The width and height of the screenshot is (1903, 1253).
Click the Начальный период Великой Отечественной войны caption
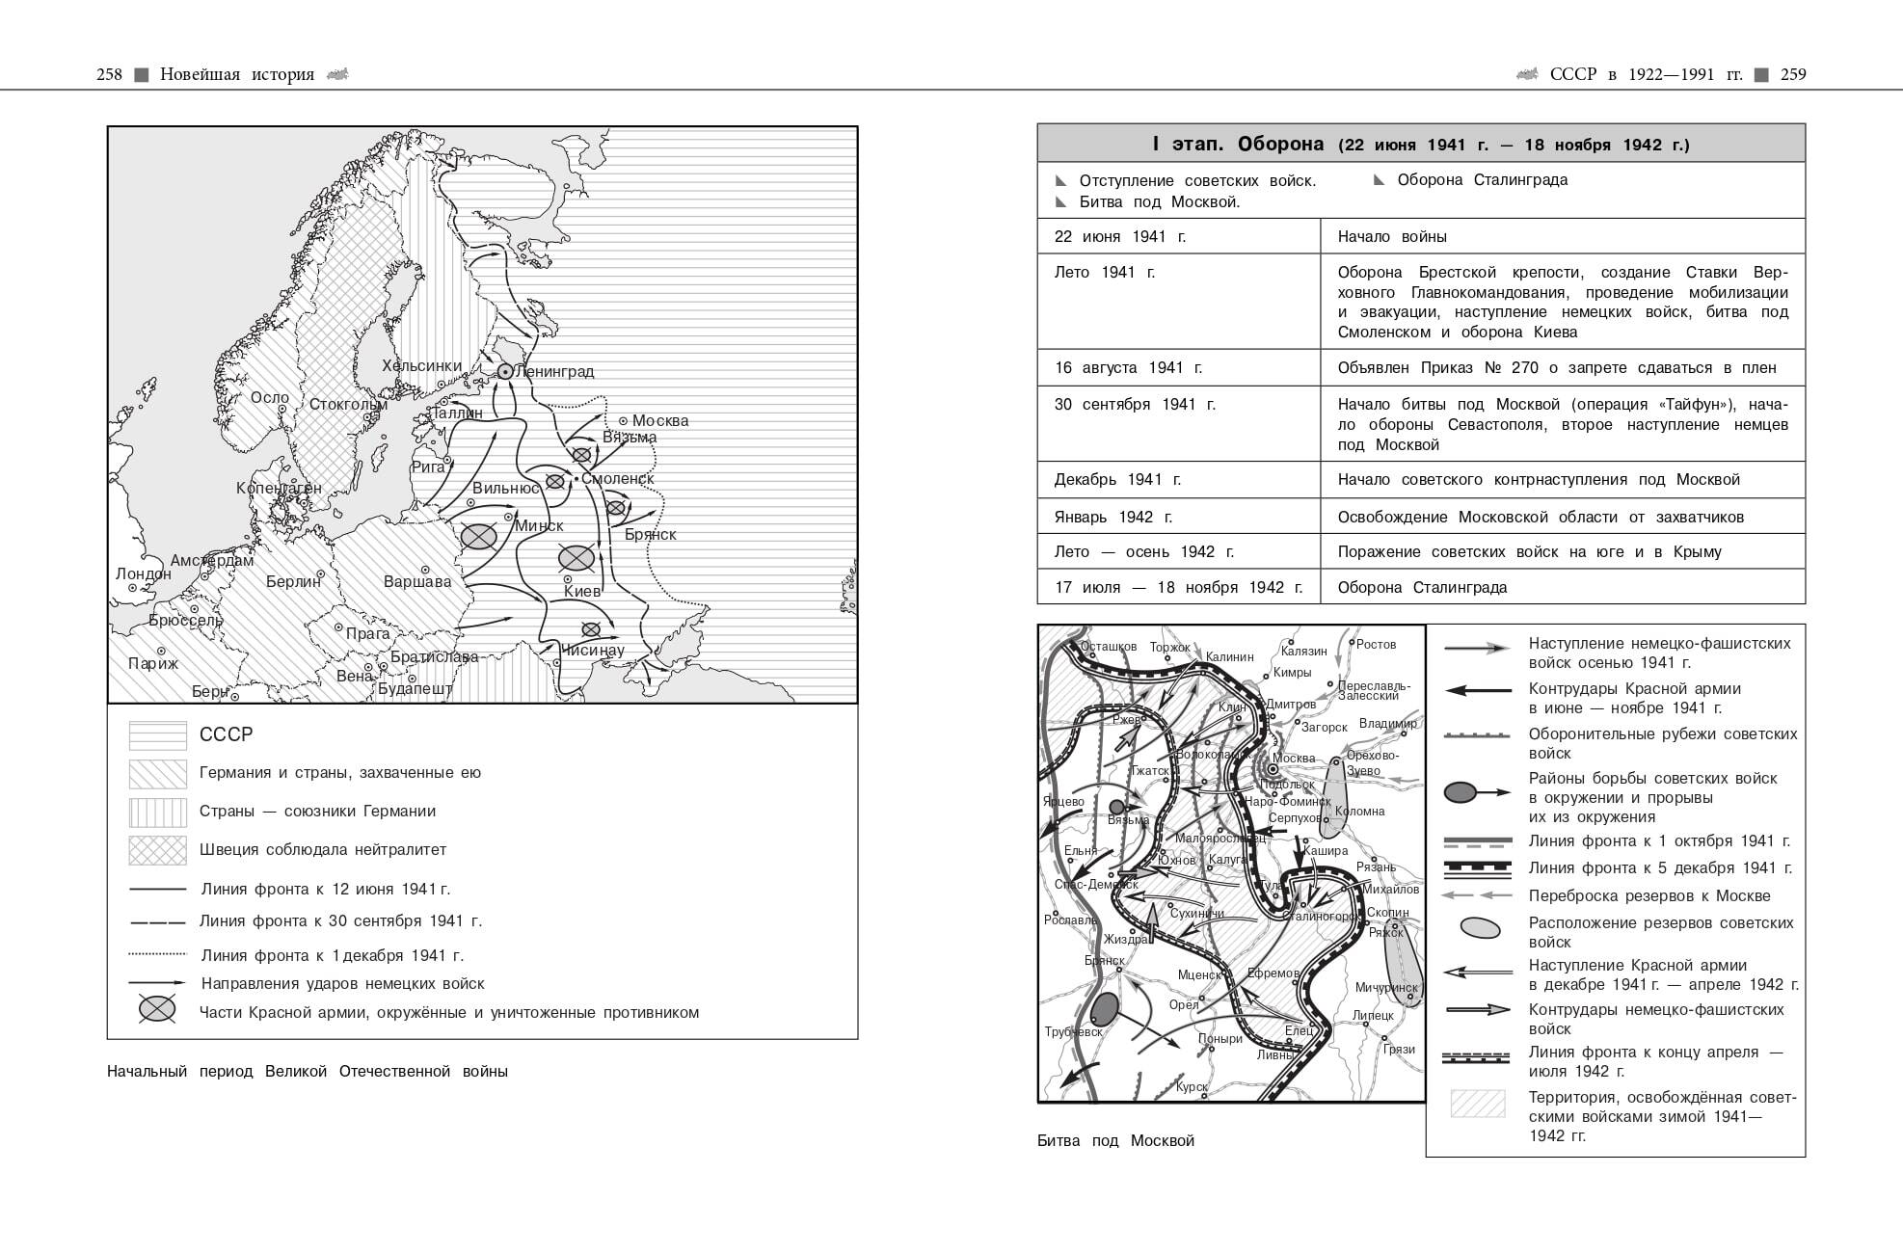308,1071
